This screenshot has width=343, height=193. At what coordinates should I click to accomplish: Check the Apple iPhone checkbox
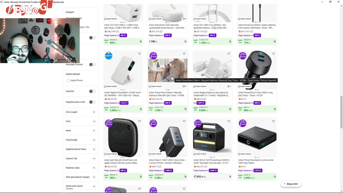tap(68, 81)
